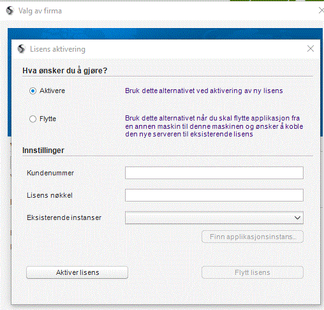Click the Lisens nøkkel label
This screenshot has width=324, height=310.
tap(50, 195)
